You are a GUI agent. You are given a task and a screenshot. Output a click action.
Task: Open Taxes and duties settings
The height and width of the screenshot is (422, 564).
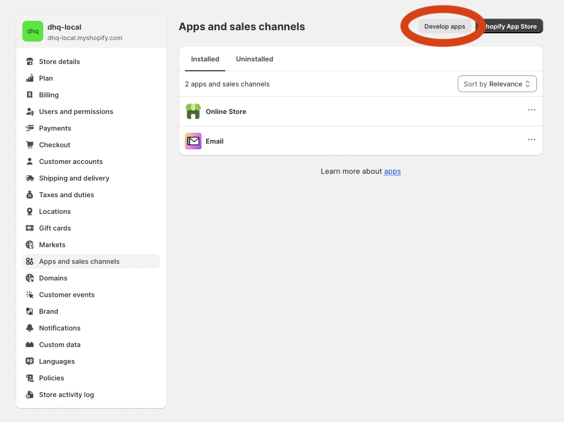91,195
